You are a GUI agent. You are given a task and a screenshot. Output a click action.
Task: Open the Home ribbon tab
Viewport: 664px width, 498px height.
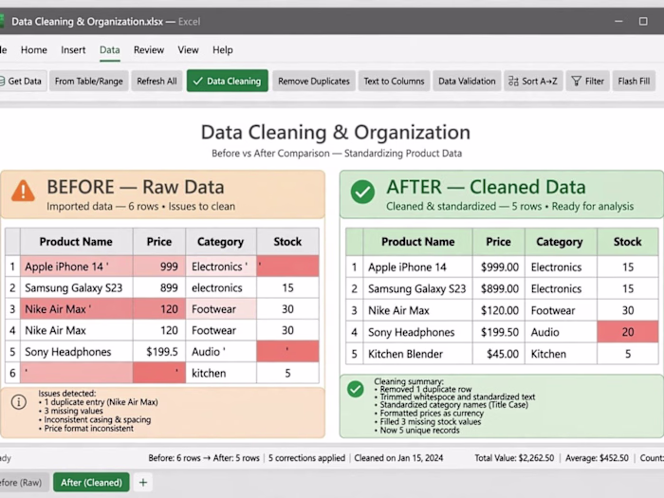click(x=34, y=50)
